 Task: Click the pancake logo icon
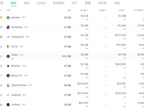(8, 18)
